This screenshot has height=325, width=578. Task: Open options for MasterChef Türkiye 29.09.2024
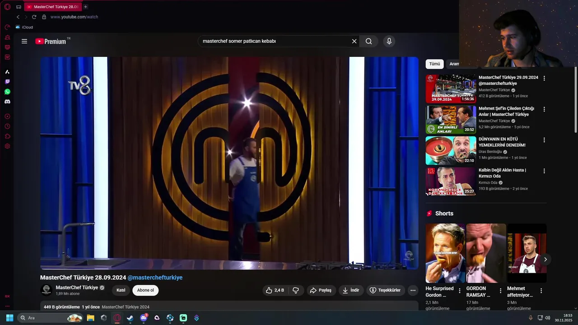pos(544,78)
